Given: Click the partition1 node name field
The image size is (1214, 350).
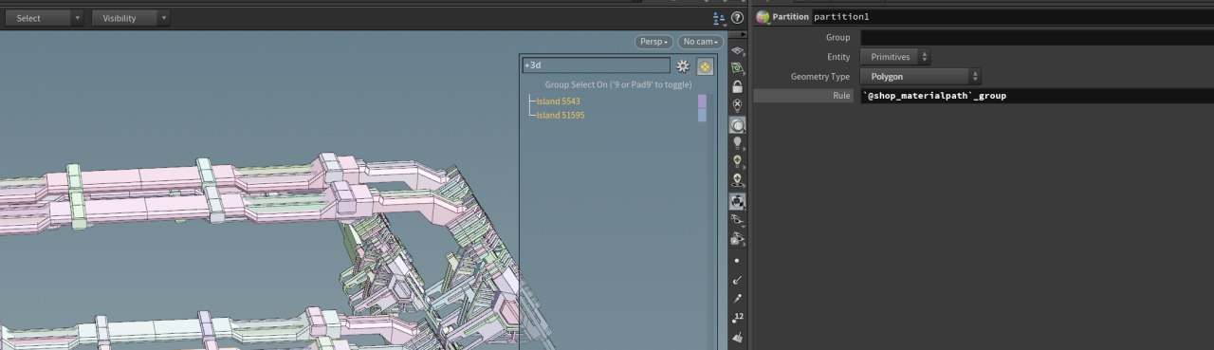Looking at the screenshot, I should coord(1012,17).
